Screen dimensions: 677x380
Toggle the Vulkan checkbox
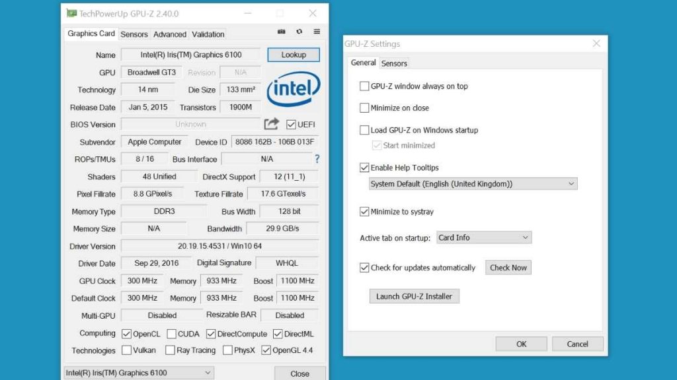tap(126, 350)
